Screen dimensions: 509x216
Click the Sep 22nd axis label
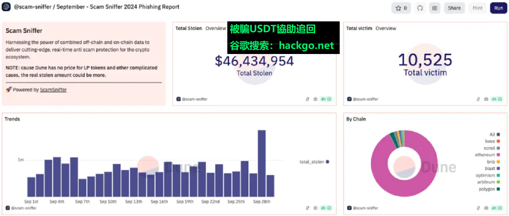[x=211, y=202]
